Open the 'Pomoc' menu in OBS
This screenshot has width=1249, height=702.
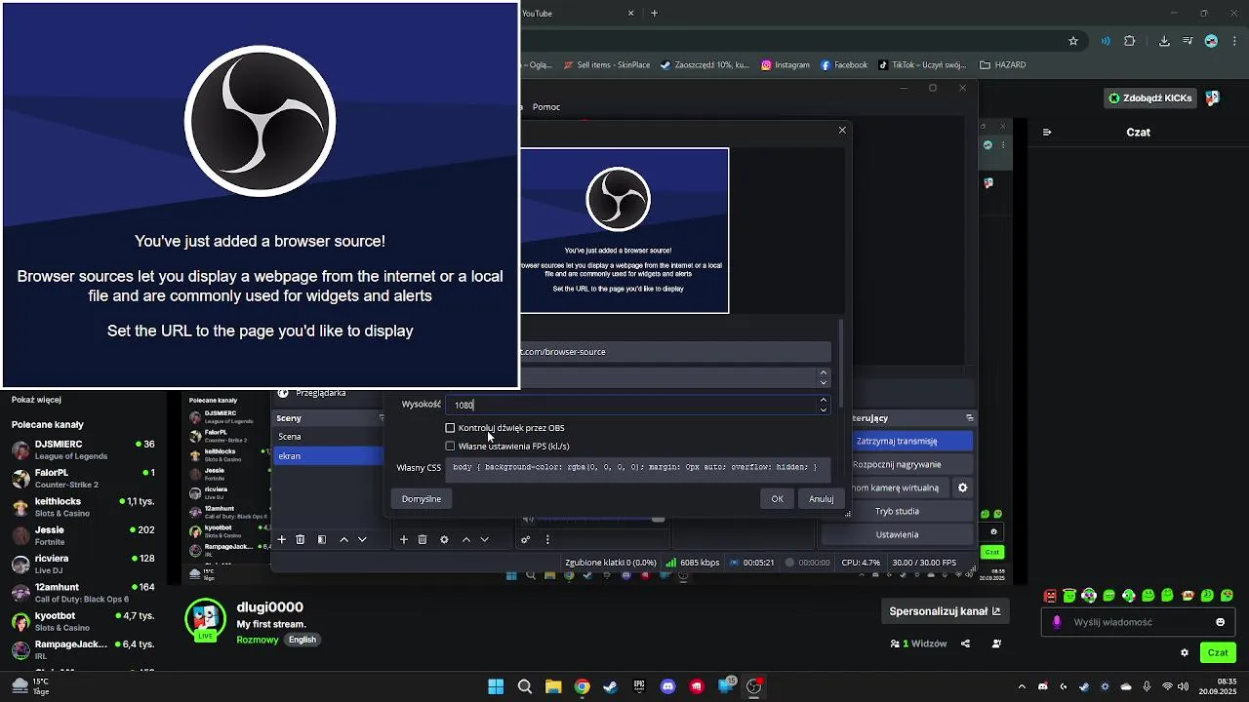pyautogui.click(x=546, y=107)
